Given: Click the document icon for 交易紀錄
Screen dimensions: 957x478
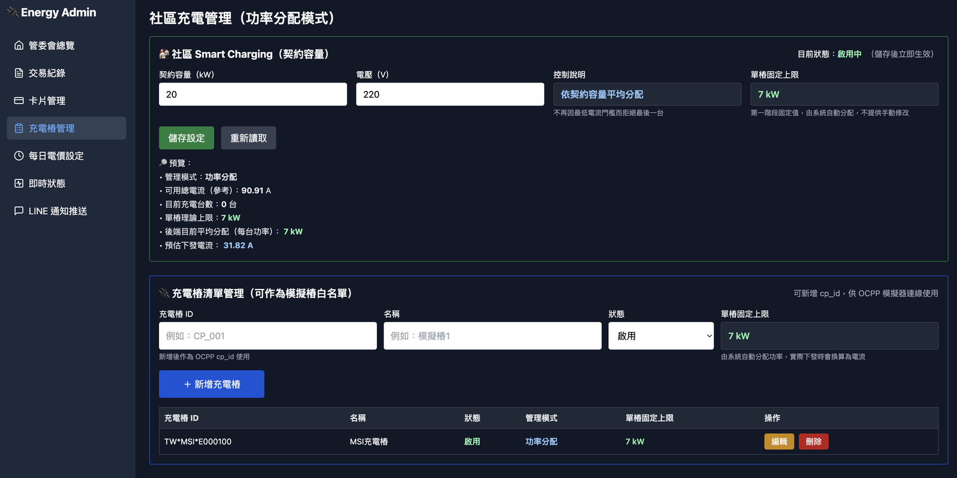Looking at the screenshot, I should point(19,73).
